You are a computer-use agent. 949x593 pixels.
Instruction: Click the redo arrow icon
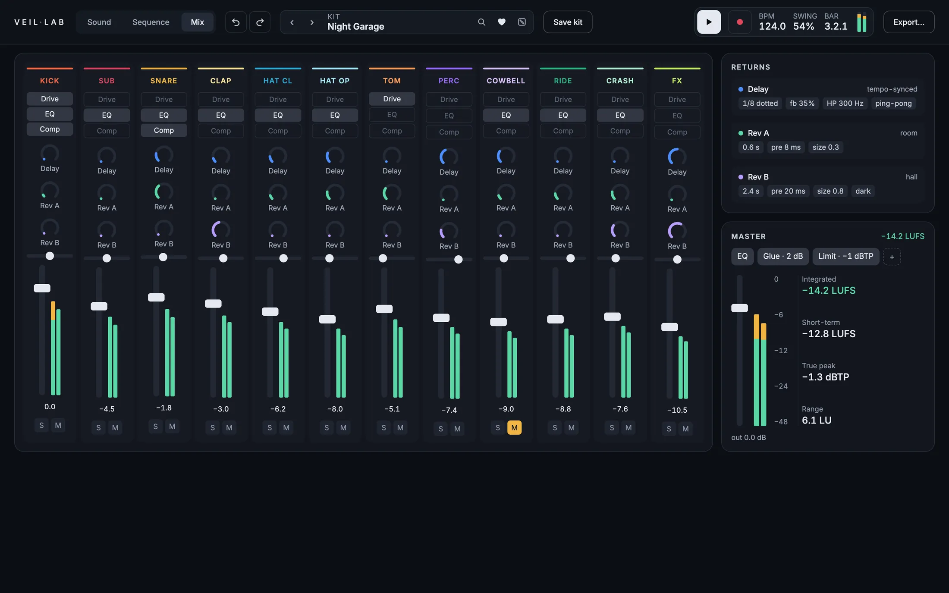pos(260,22)
